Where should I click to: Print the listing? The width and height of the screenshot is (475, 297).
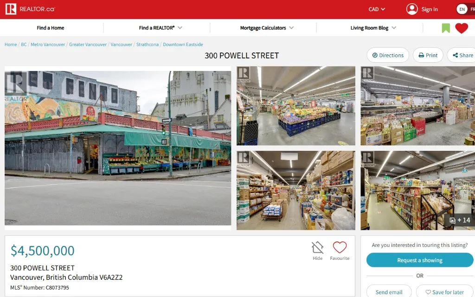pos(428,55)
